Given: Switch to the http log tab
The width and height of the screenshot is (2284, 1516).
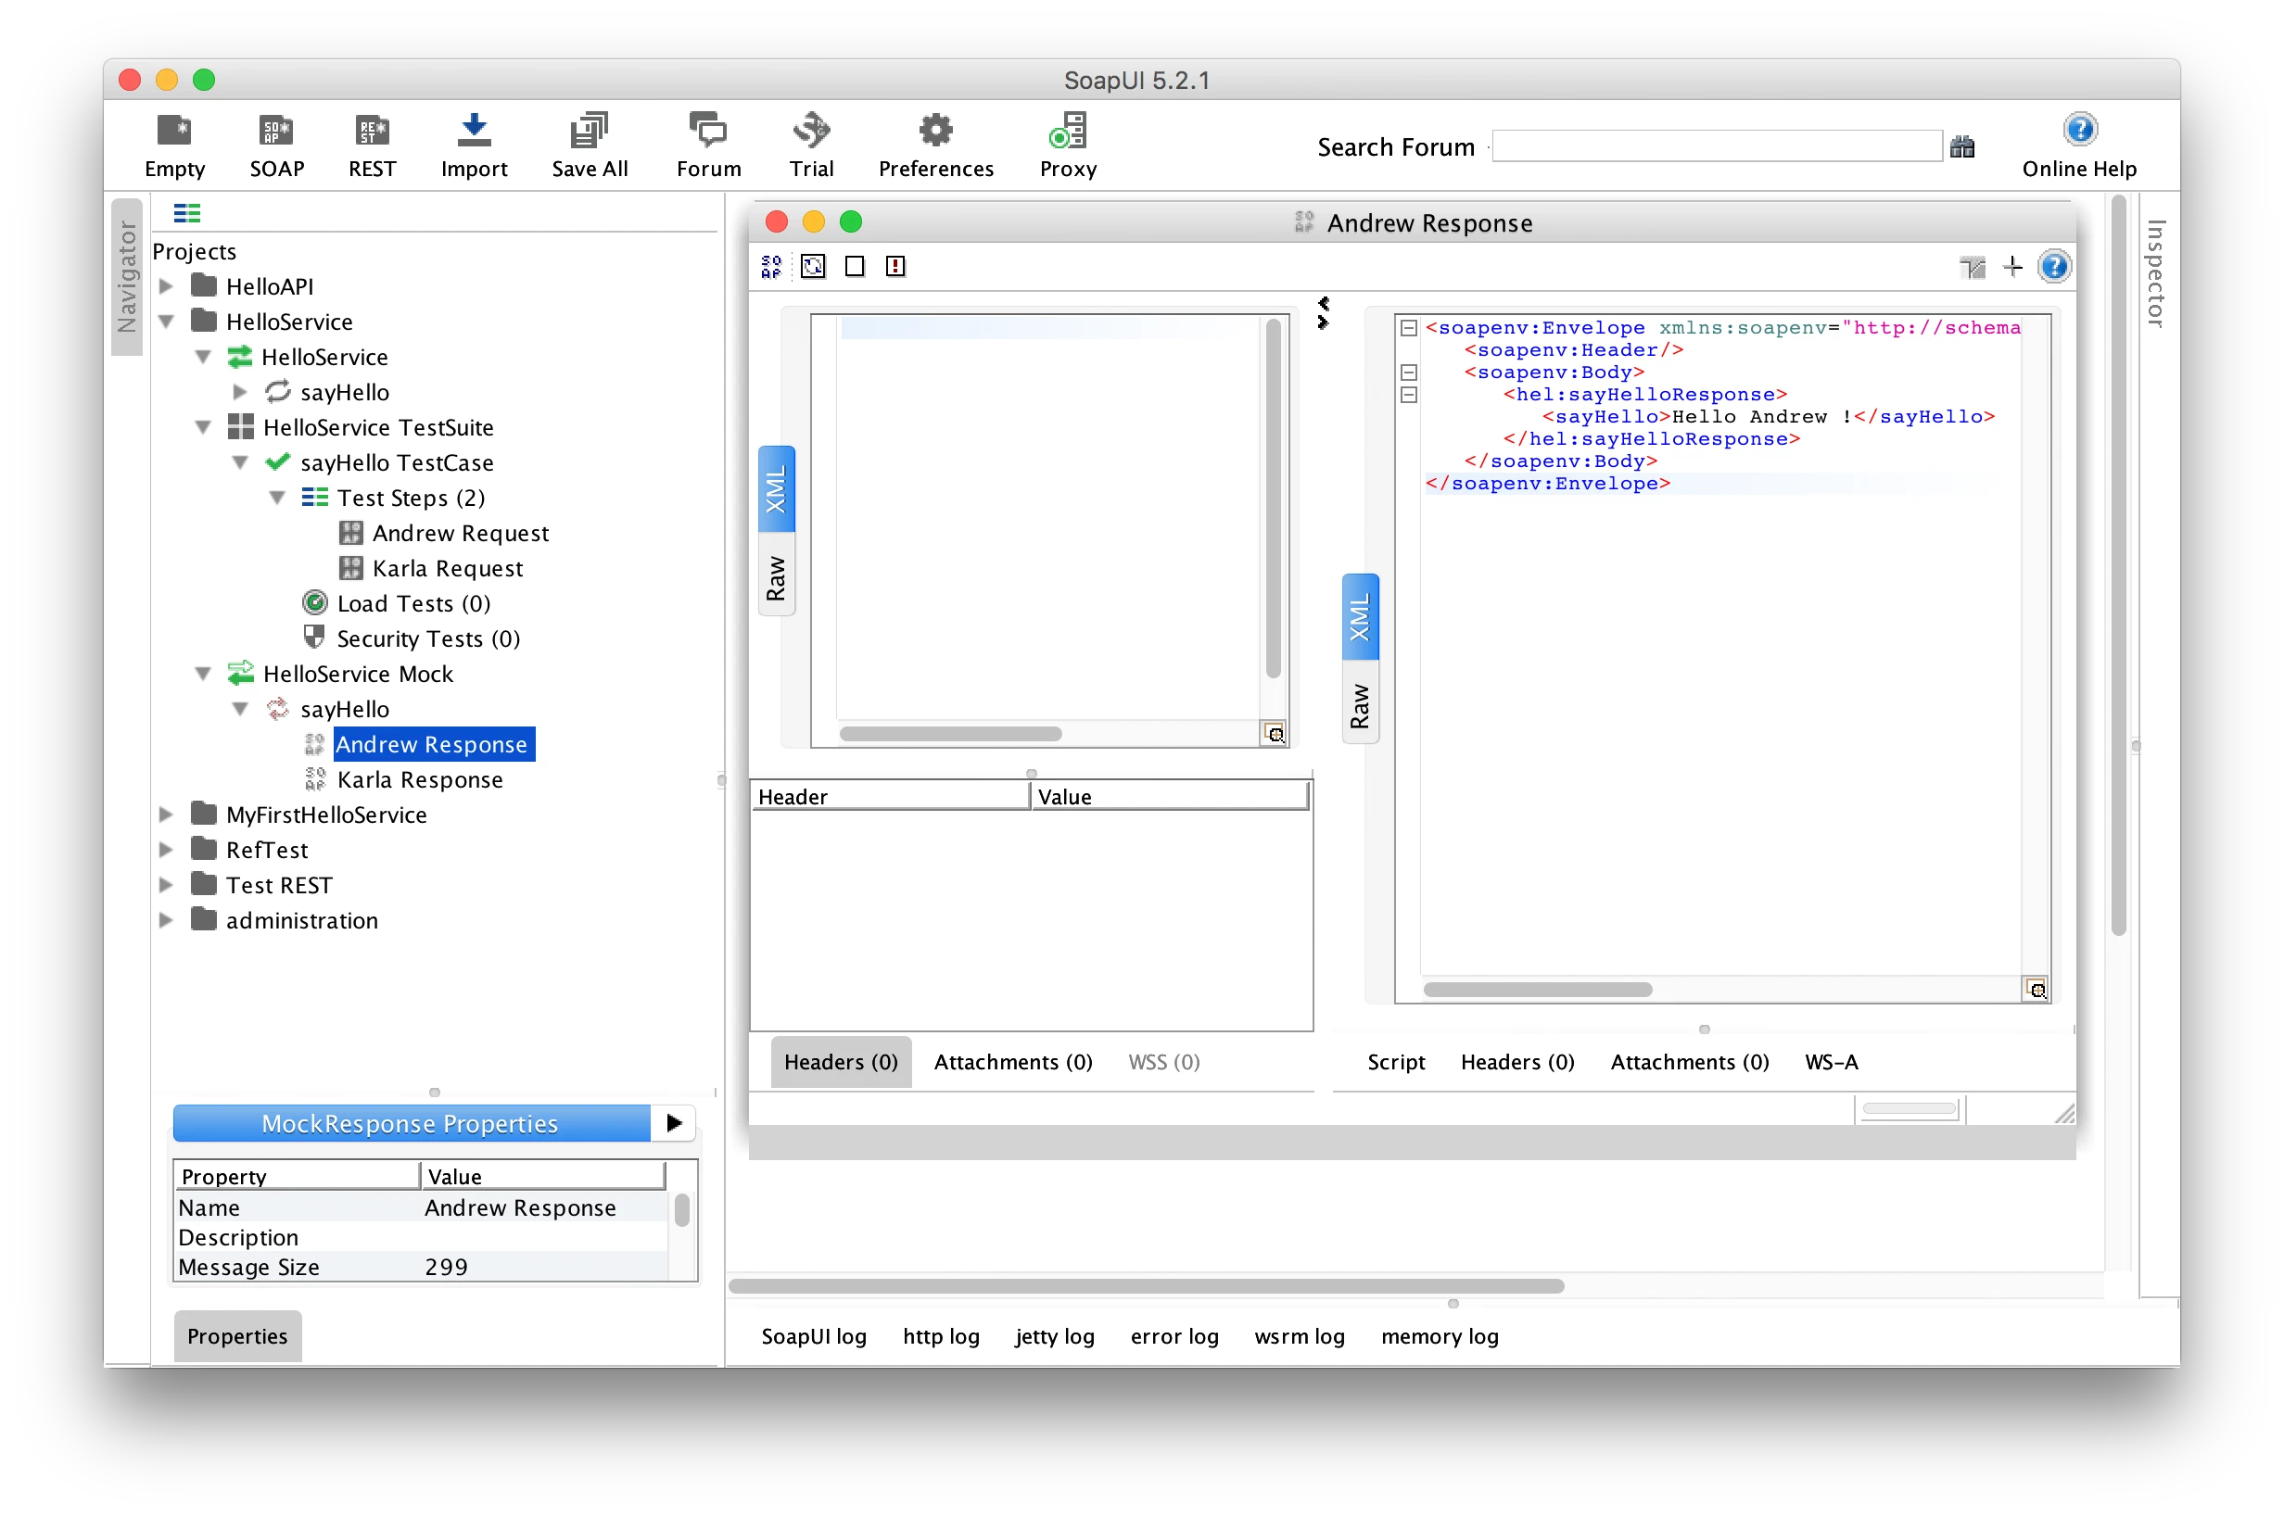Looking at the screenshot, I should click(940, 1336).
